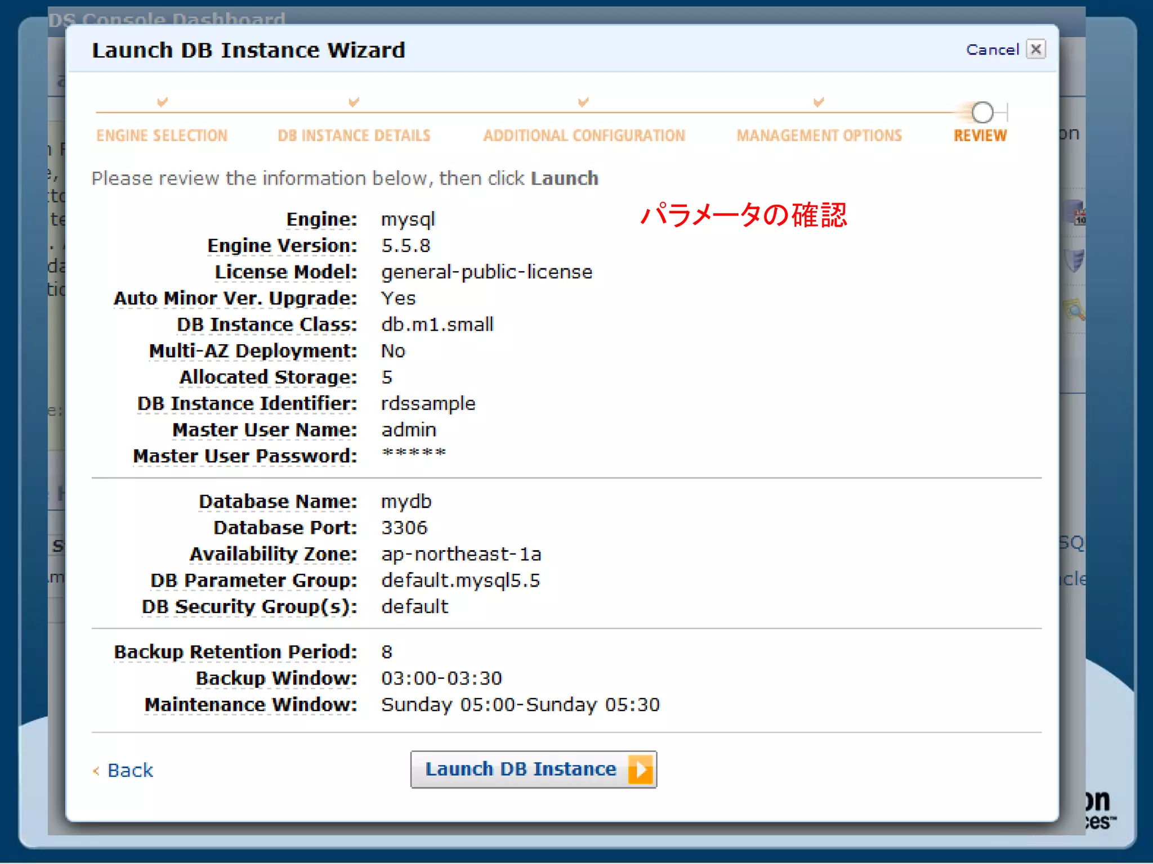Click the Cancel link
Screen dimensions: 1153x864
(x=992, y=49)
